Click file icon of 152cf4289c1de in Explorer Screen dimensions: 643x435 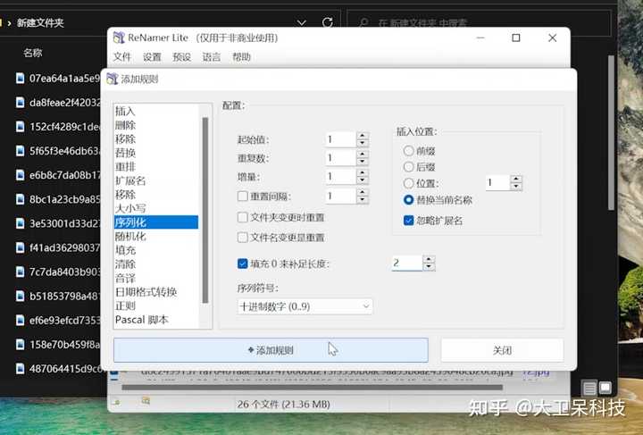(20, 126)
